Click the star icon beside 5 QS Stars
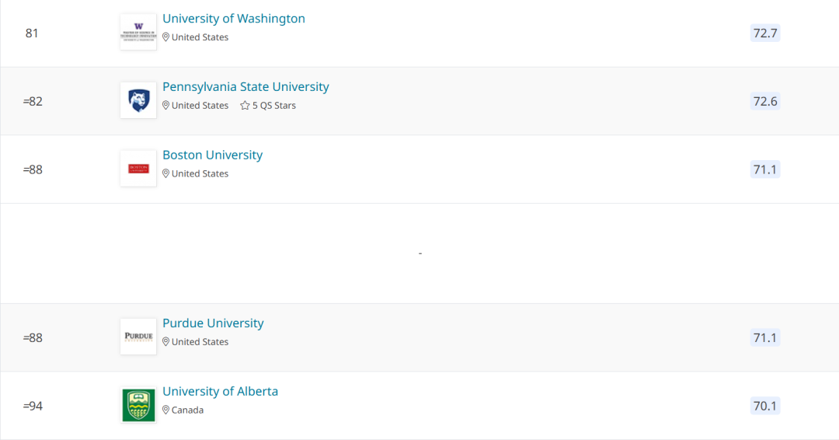 pyautogui.click(x=245, y=106)
